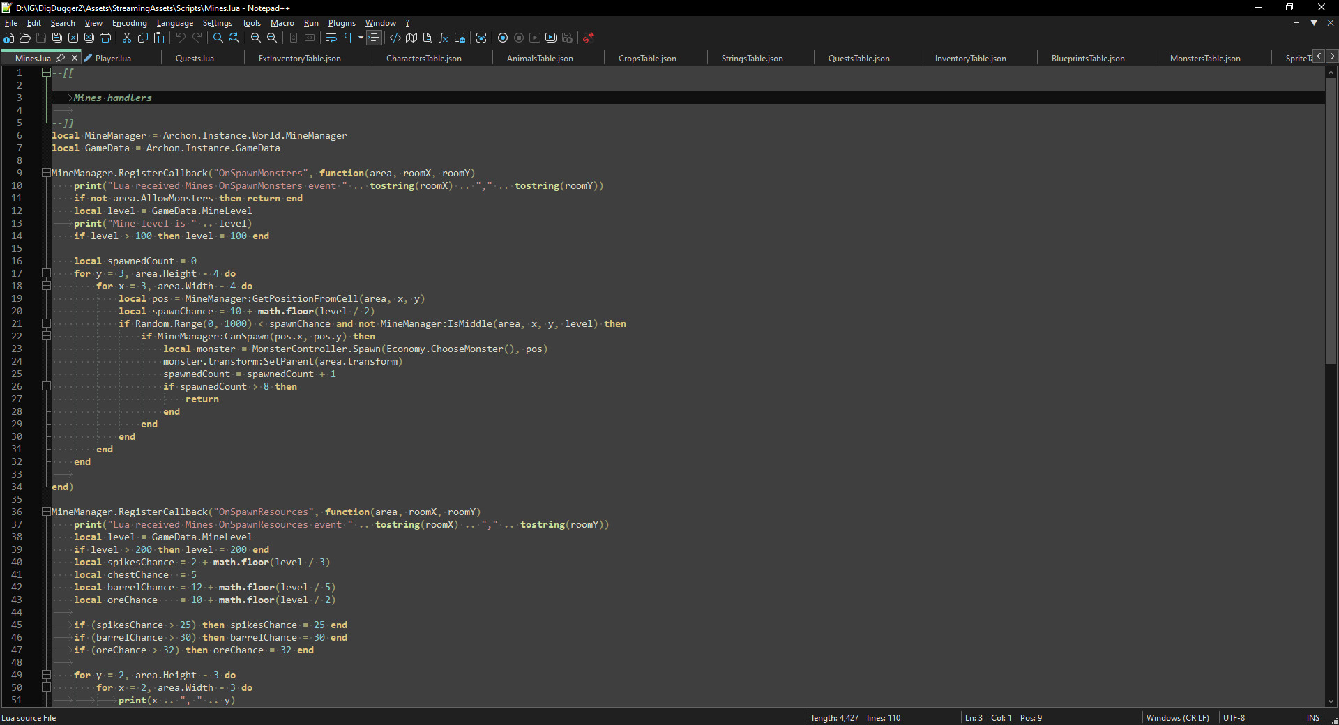Click the Zoom In toolbar icon

[x=256, y=38]
